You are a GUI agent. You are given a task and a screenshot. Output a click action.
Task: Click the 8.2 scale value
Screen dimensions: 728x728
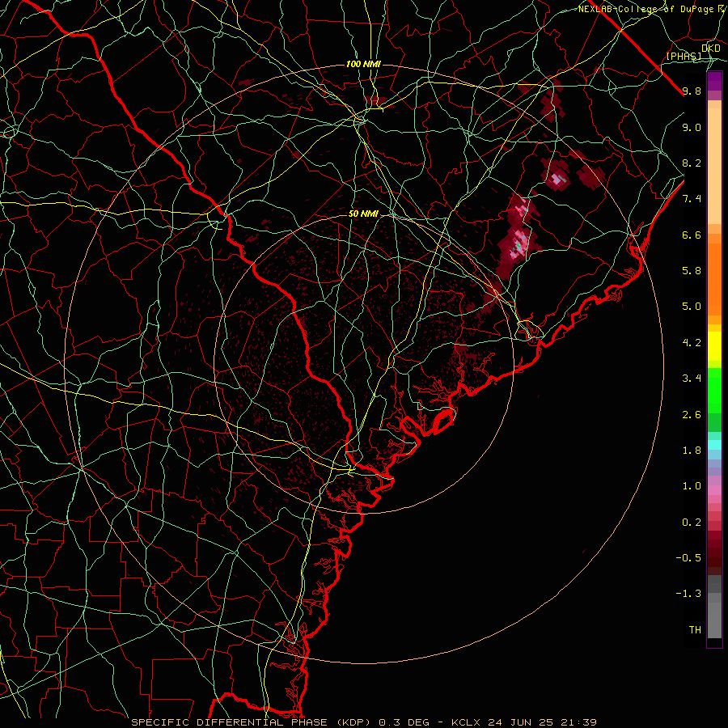pos(692,163)
